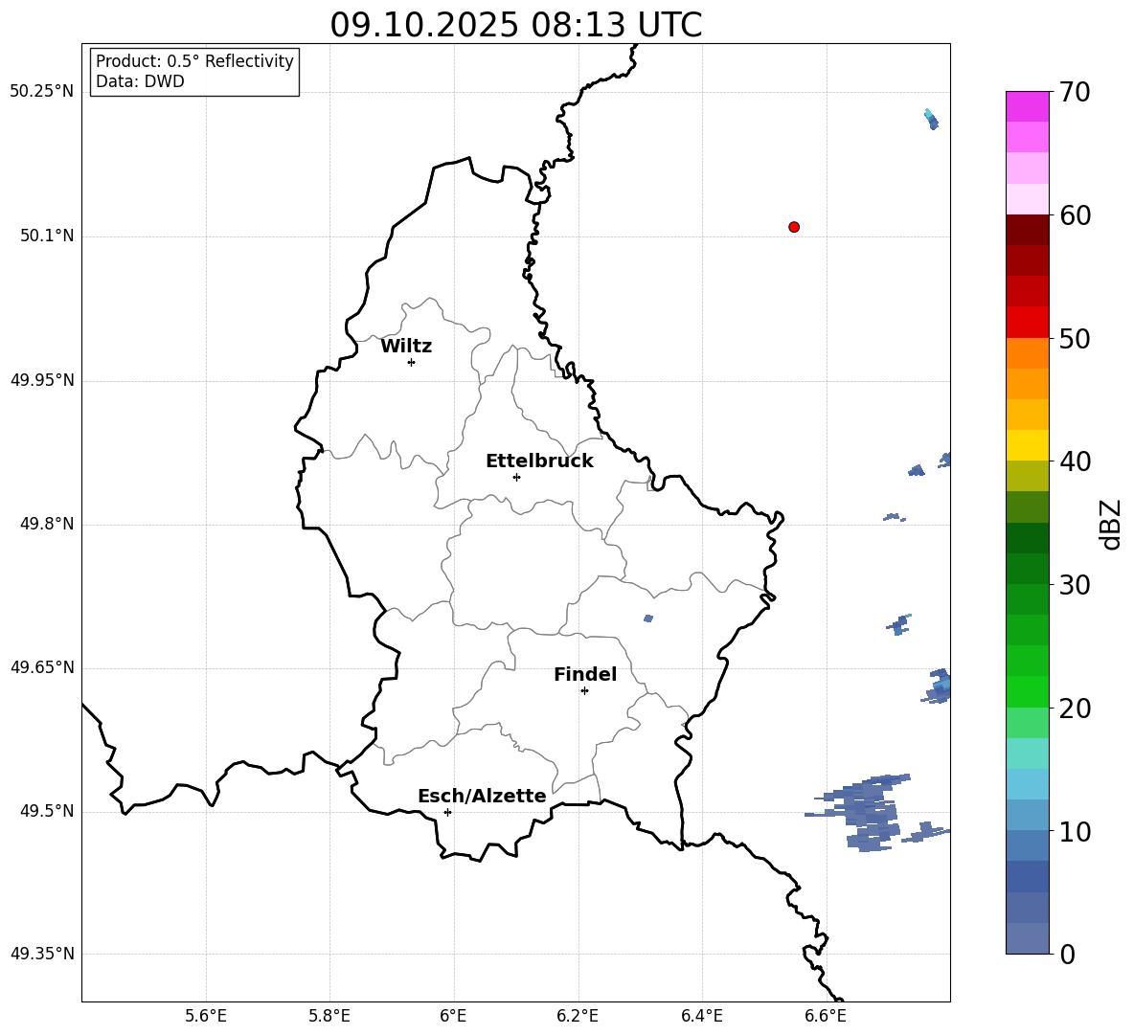
Task: Click the 50.25°N latitude label
Action: click(x=42, y=92)
